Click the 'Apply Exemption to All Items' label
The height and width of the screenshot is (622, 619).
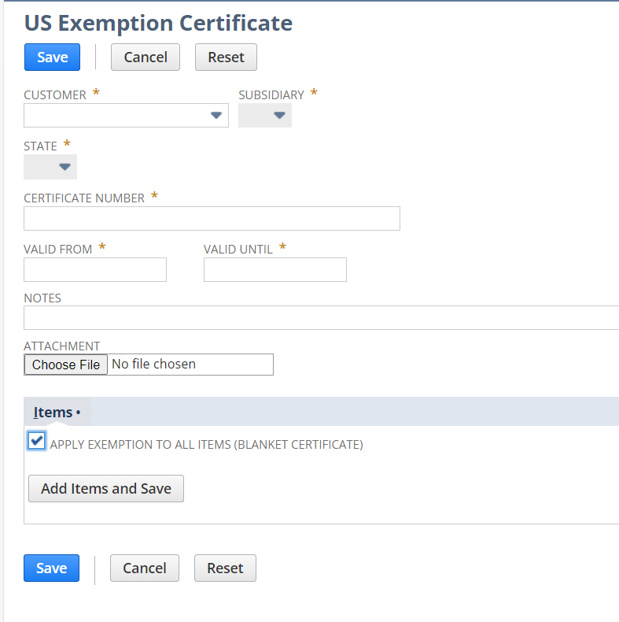[x=206, y=445]
